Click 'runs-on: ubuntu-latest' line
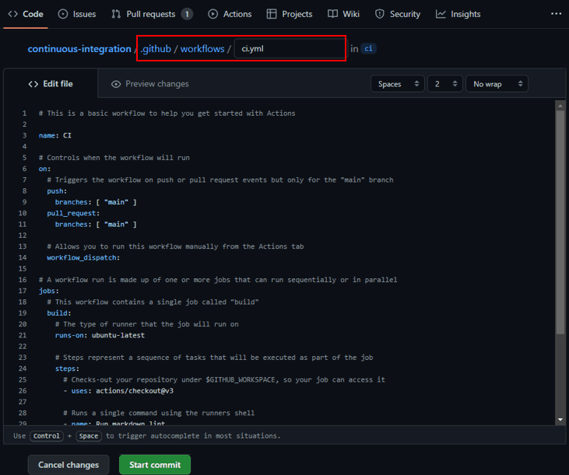Image resolution: width=569 pixels, height=475 pixels. (x=100, y=335)
